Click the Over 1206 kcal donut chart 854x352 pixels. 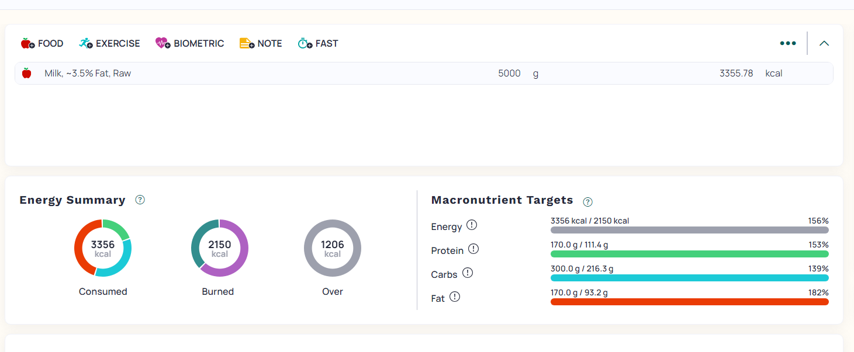coord(333,248)
